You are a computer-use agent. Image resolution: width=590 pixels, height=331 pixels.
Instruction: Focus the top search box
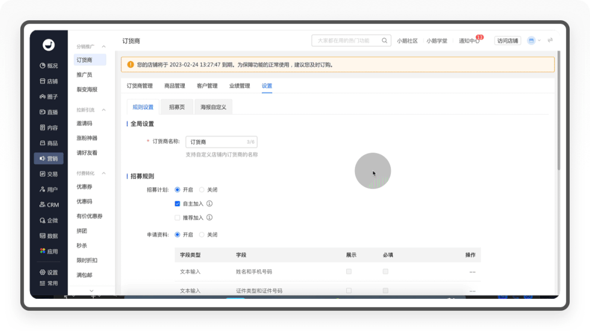point(351,40)
